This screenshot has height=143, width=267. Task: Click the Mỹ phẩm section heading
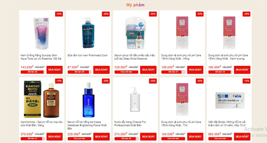[x=135, y=5]
